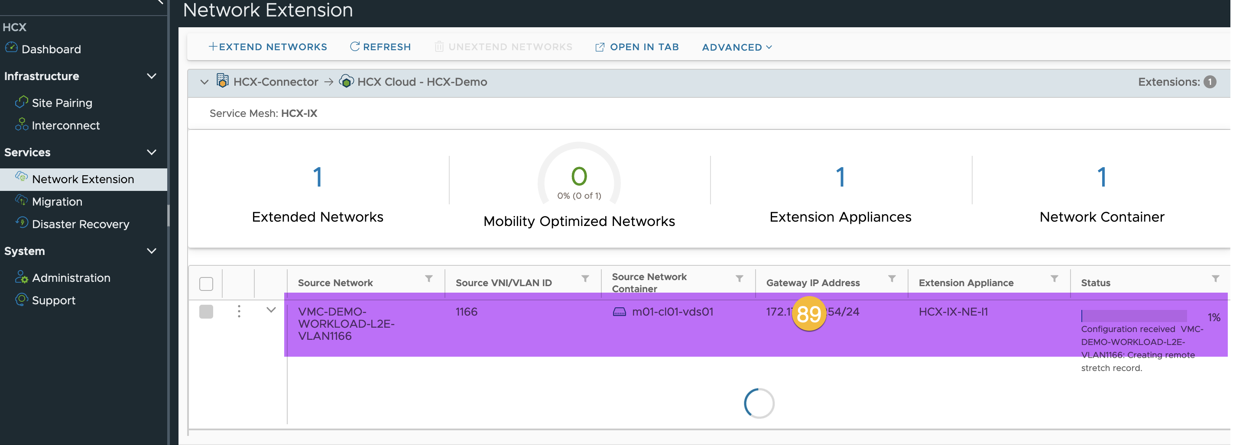This screenshot has height=445, width=1233.
Task: Collapse the Infrastructure section
Action: click(x=152, y=77)
